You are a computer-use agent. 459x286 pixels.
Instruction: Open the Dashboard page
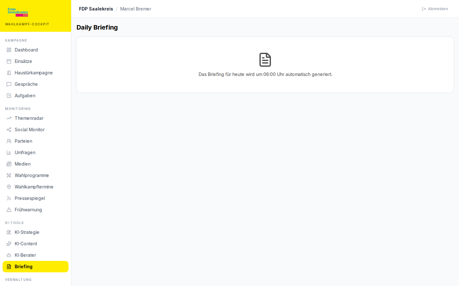point(35,50)
